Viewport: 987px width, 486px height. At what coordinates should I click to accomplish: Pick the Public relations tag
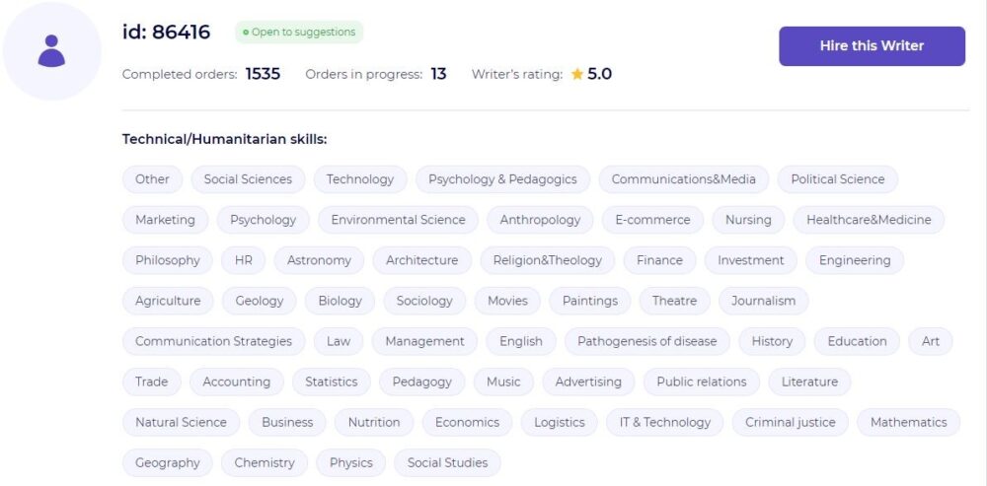701,382
